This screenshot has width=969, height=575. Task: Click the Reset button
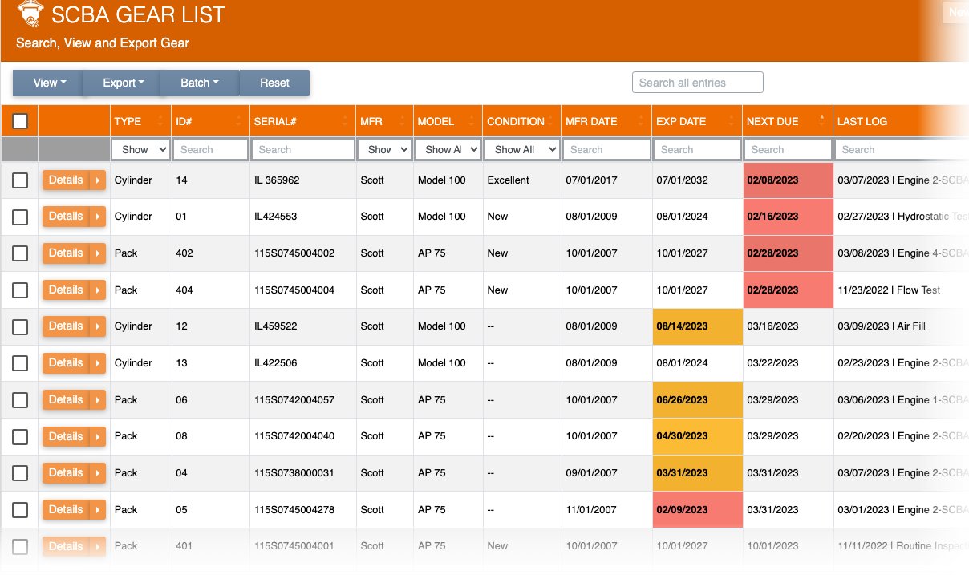click(274, 83)
